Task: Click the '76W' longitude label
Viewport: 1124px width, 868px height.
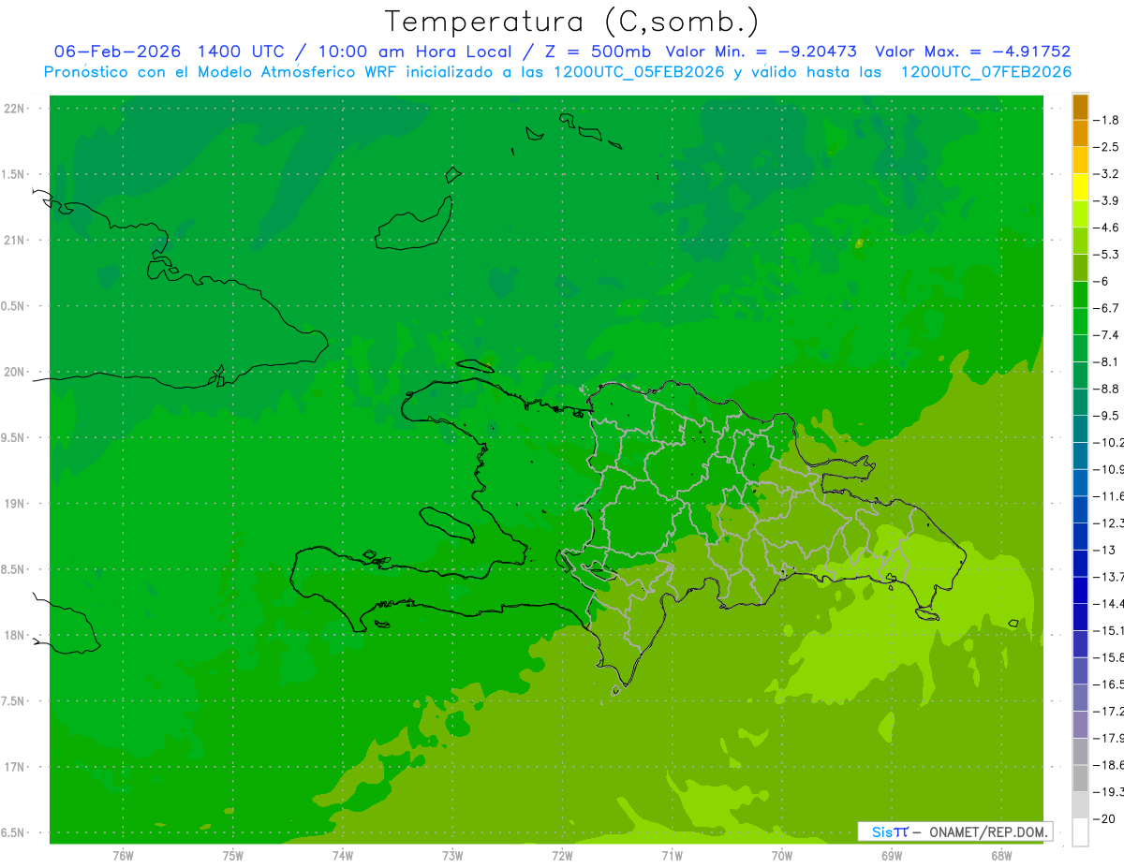Action: [123, 855]
